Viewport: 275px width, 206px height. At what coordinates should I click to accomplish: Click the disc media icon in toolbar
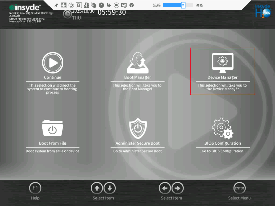[101, 5]
